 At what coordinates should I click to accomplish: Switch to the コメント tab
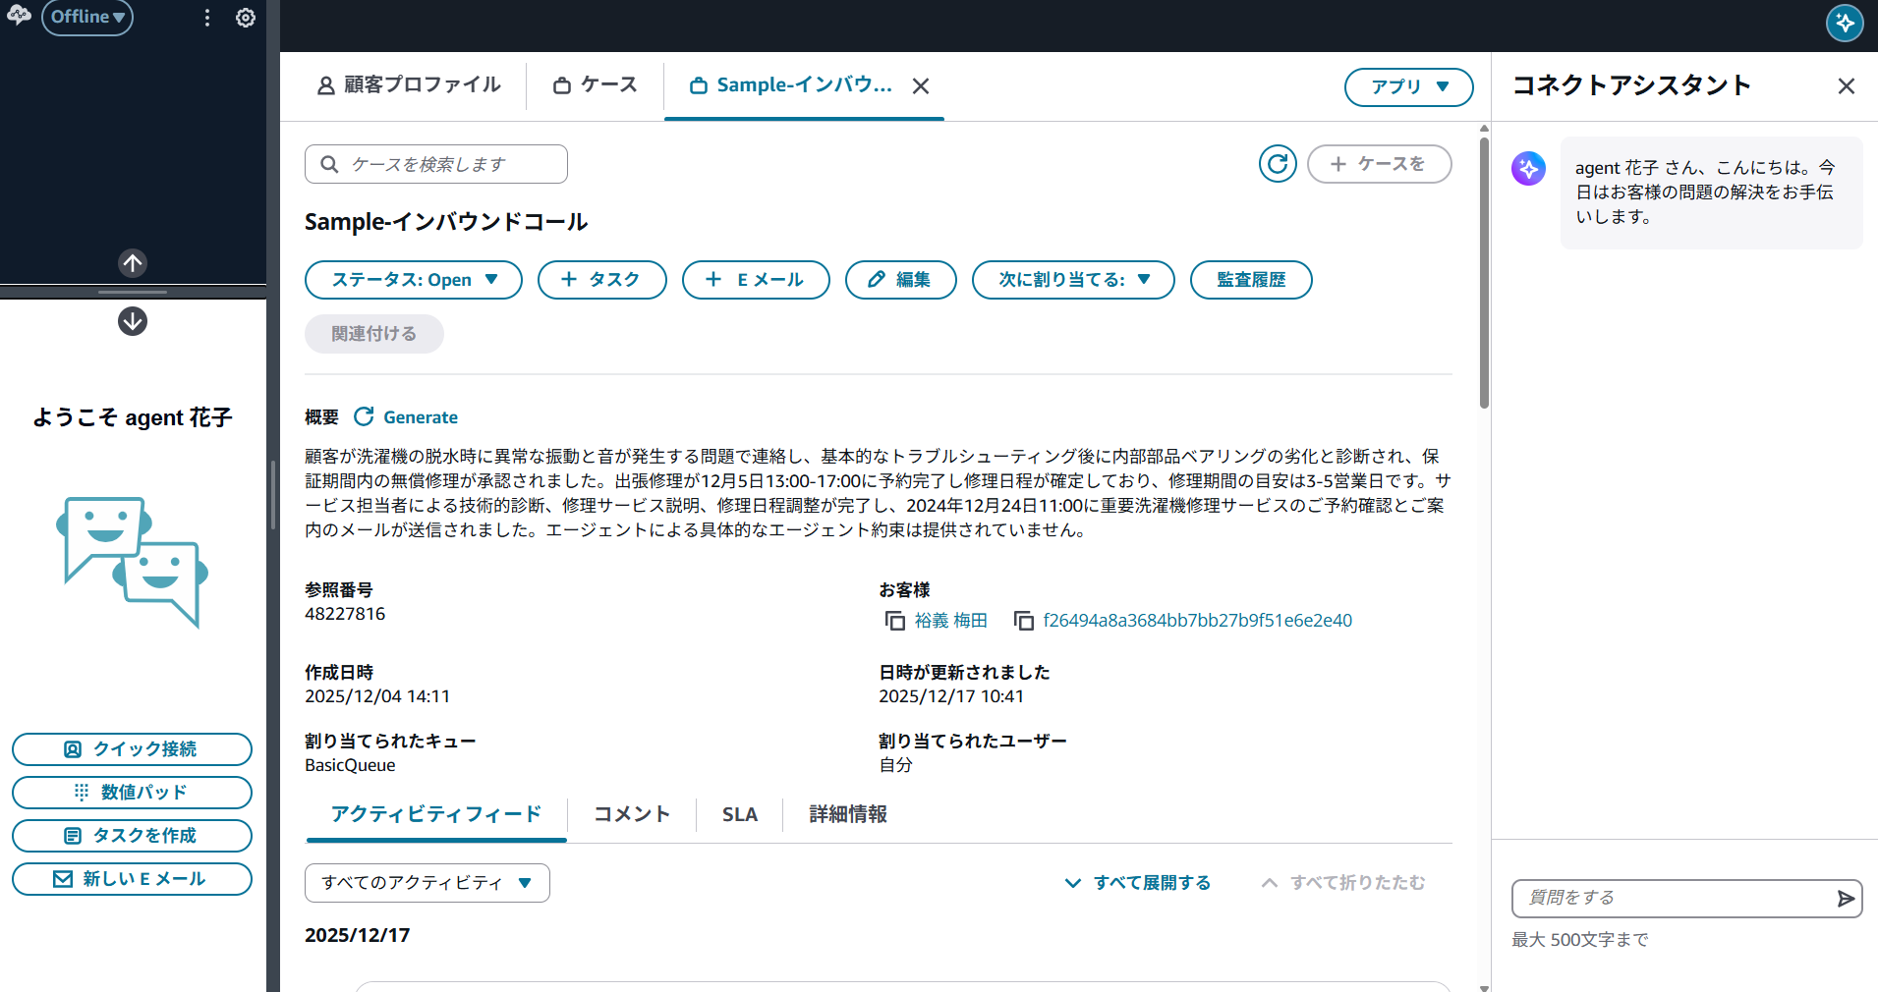click(632, 814)
